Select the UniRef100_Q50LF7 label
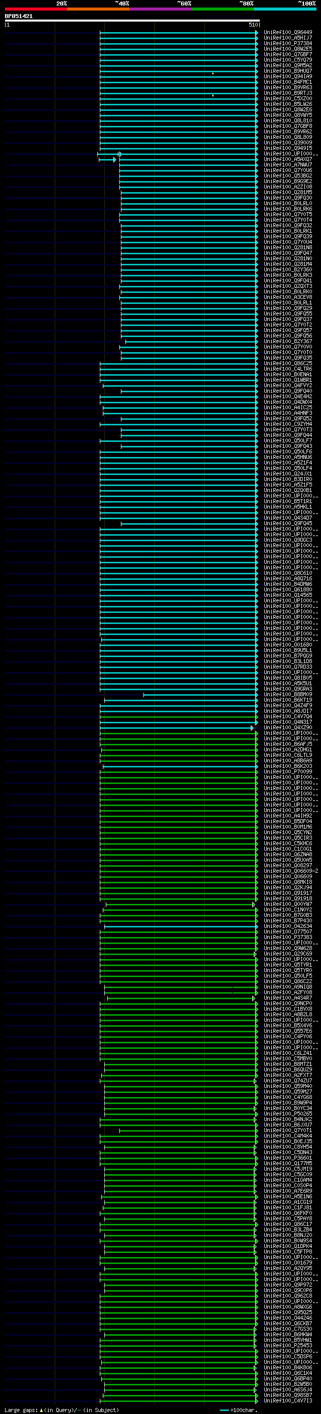Screen dimensions: 321x1414 pyautogui.click(x=288, y=441)
